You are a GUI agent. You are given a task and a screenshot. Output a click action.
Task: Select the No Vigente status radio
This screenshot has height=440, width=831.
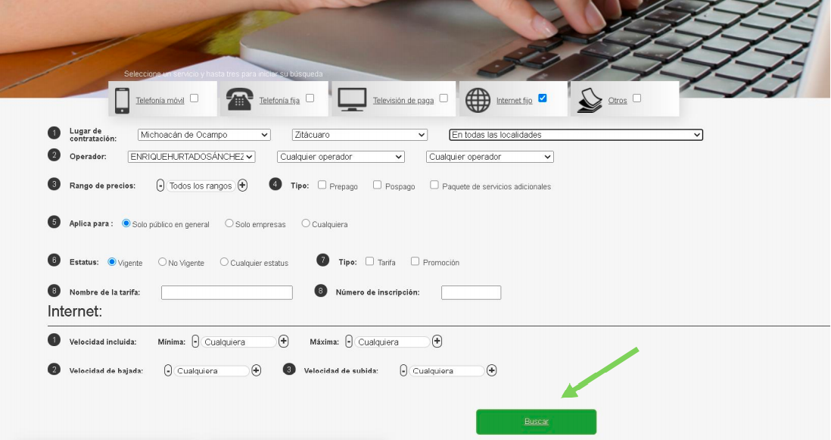click(x=162, y=262)
